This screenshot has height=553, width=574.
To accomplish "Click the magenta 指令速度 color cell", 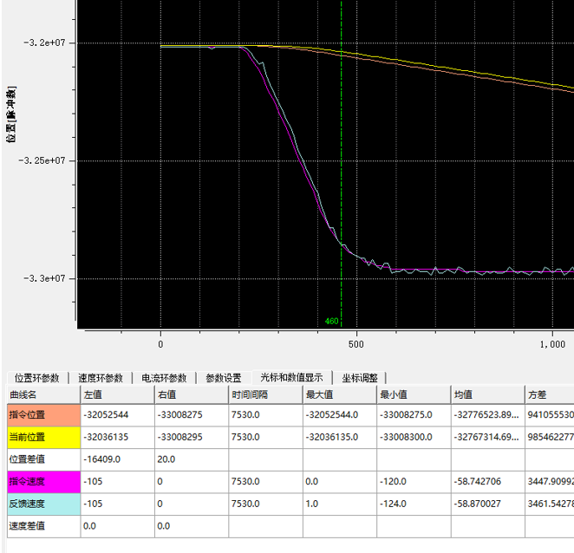I will point(43,482).
